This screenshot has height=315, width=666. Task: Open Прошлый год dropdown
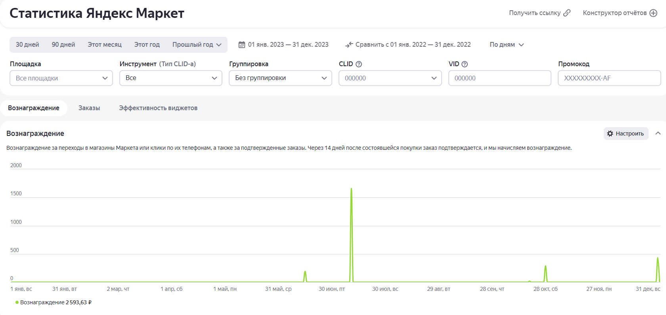coord(197,45)
